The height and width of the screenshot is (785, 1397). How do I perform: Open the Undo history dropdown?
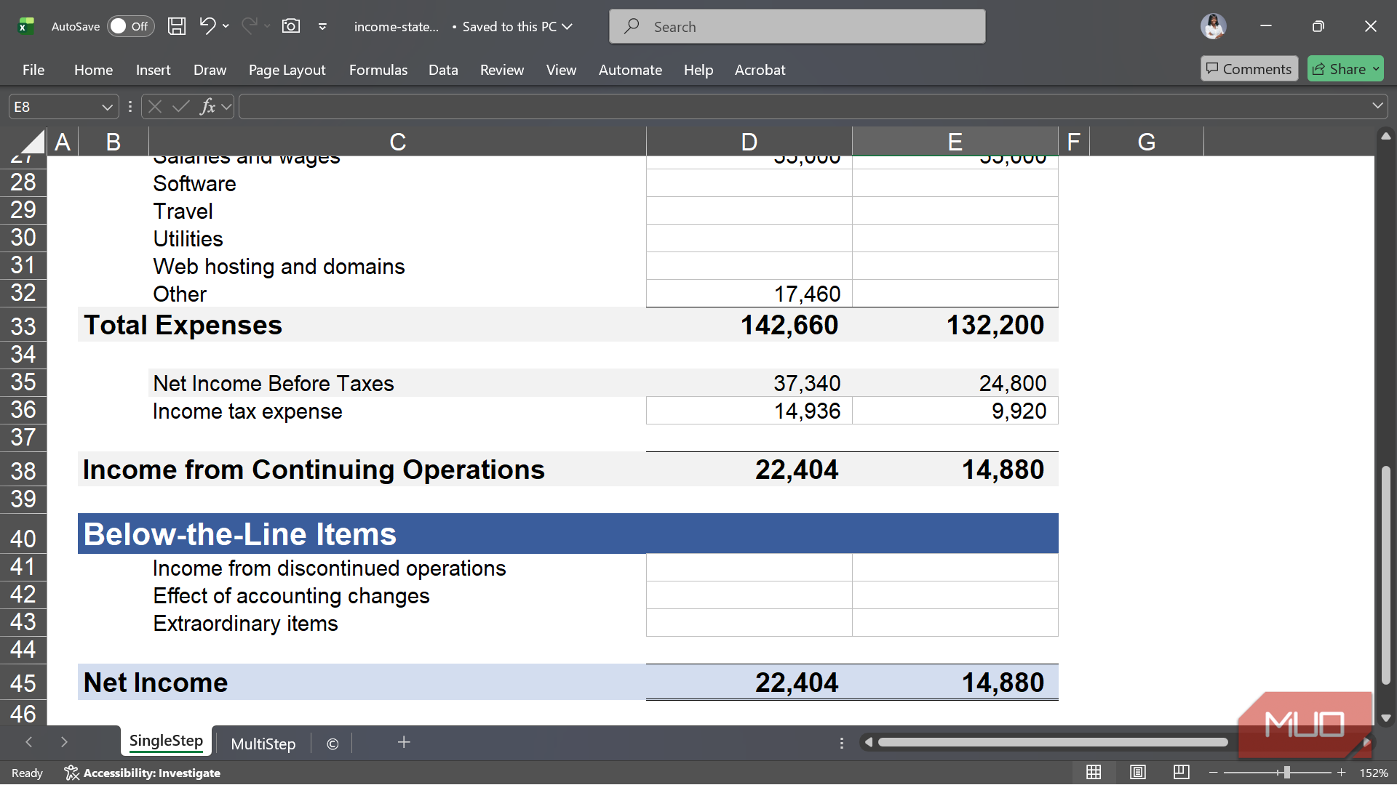(x=226, y=26)
